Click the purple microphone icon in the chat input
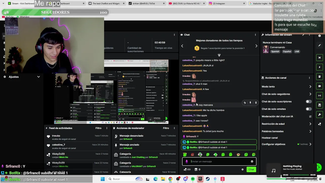 (x=187, y=161)
